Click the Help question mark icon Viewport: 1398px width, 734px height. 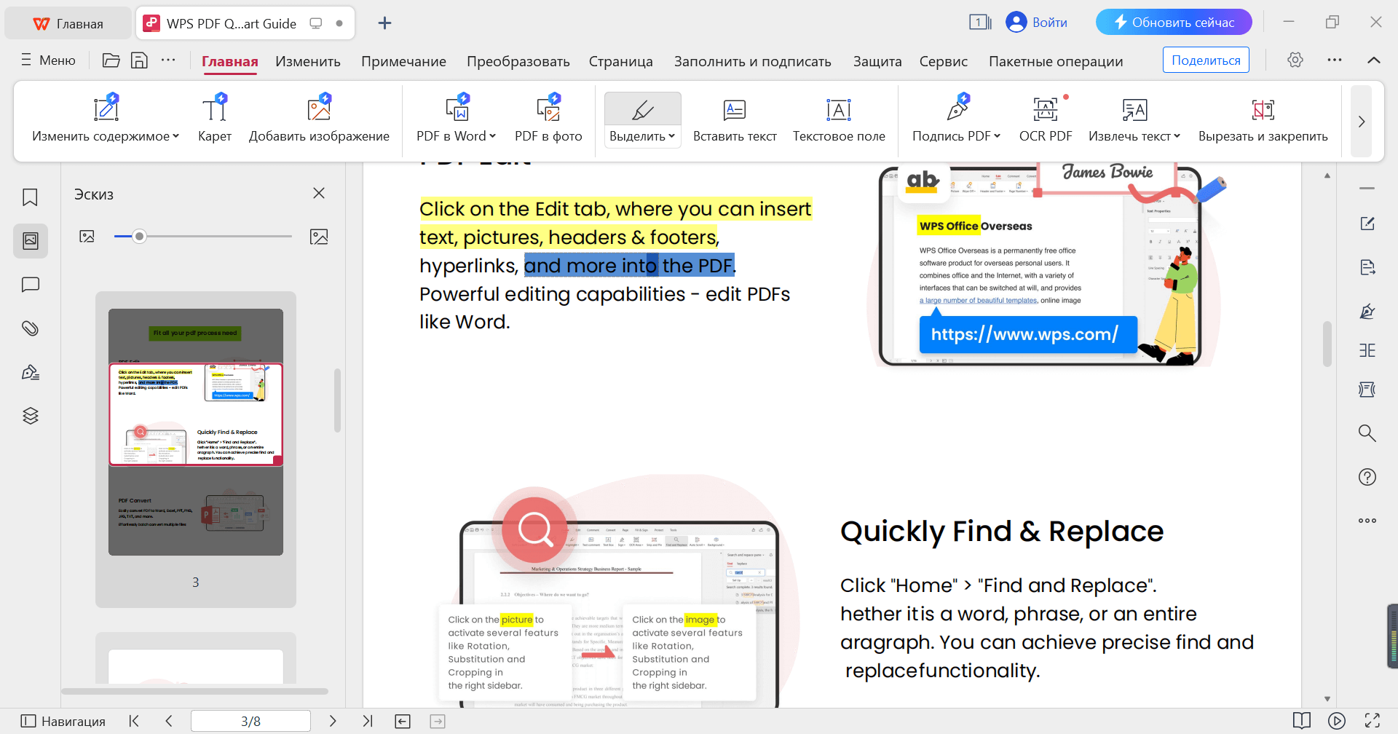click(1367, 477)
